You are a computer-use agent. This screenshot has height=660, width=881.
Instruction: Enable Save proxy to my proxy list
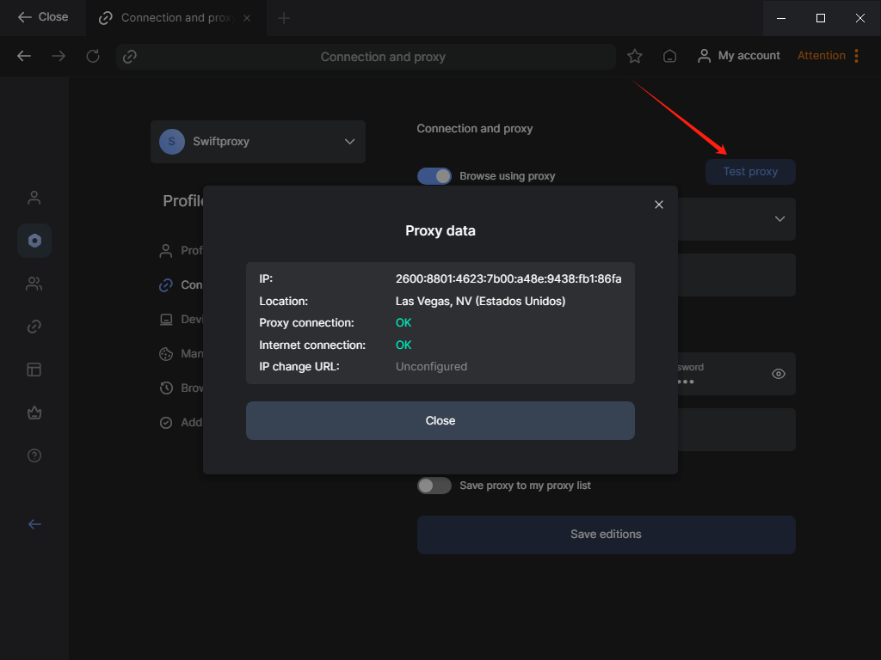tap(434, 486)
